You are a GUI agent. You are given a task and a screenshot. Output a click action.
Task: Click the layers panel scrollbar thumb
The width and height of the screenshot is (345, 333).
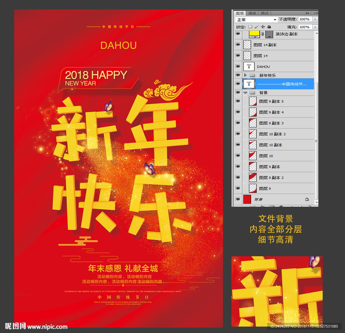coord(317,141)
